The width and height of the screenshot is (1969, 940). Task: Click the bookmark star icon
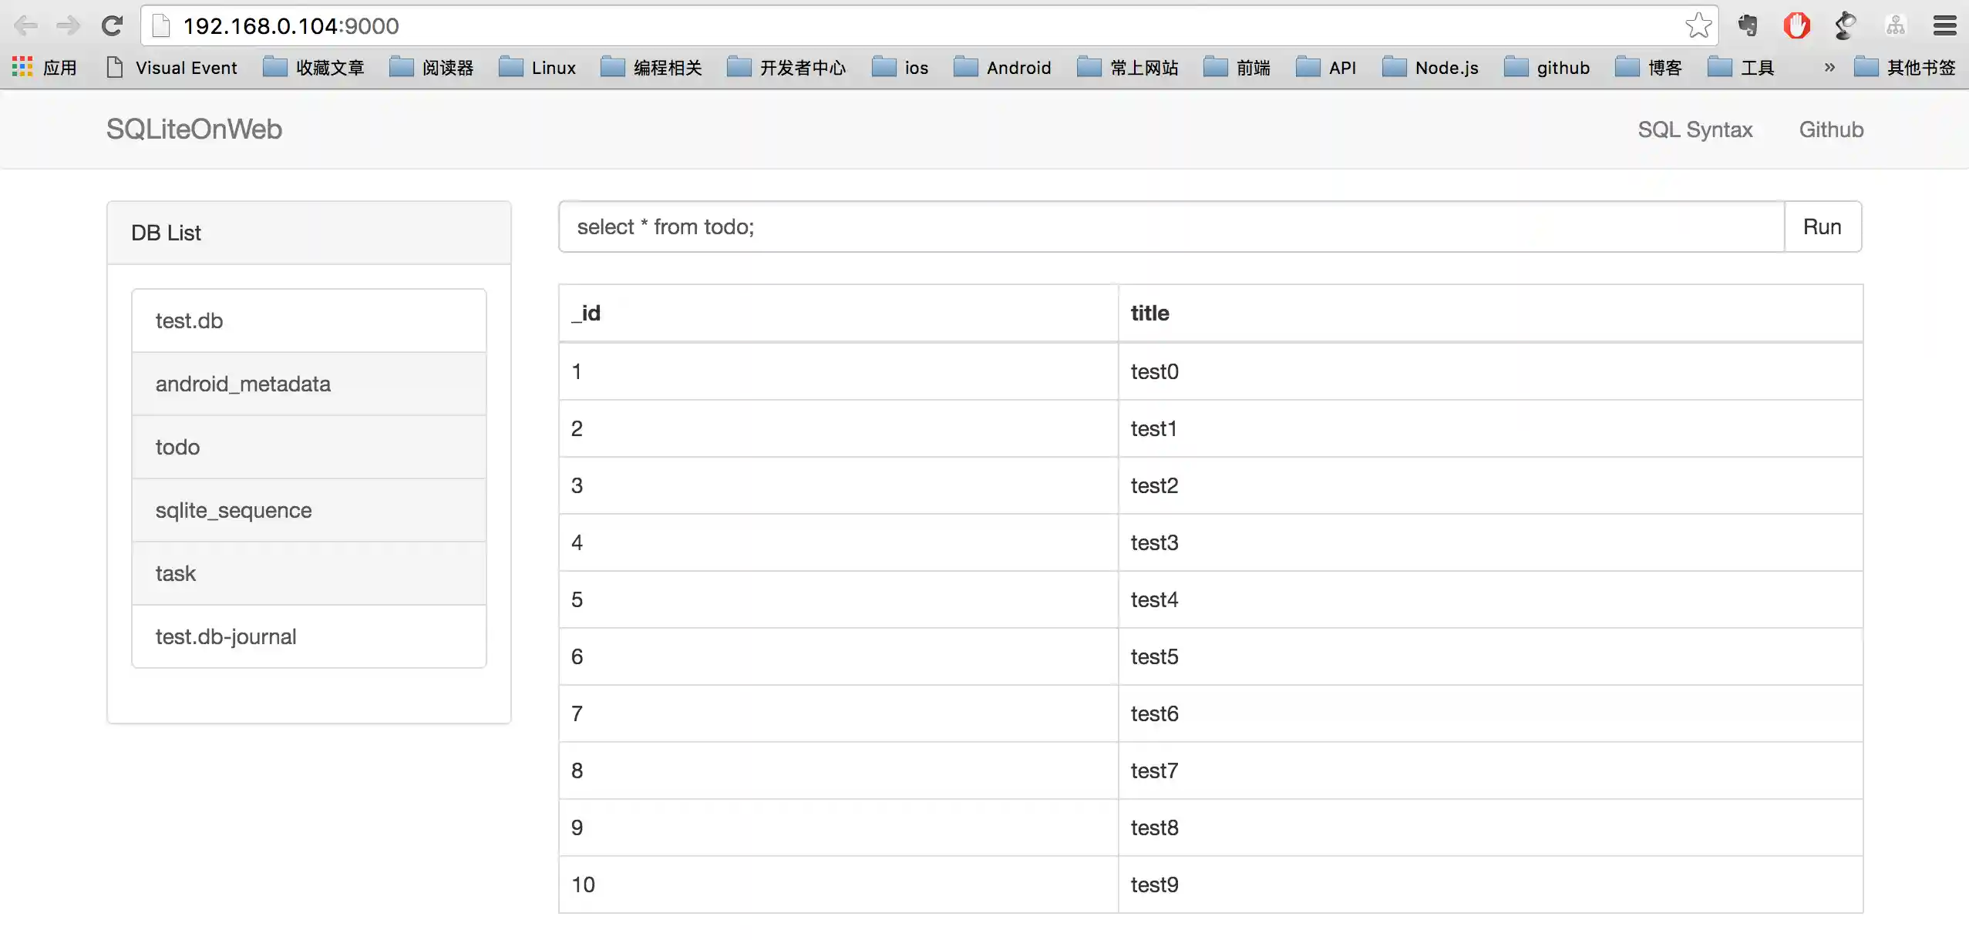(1698, 26)
